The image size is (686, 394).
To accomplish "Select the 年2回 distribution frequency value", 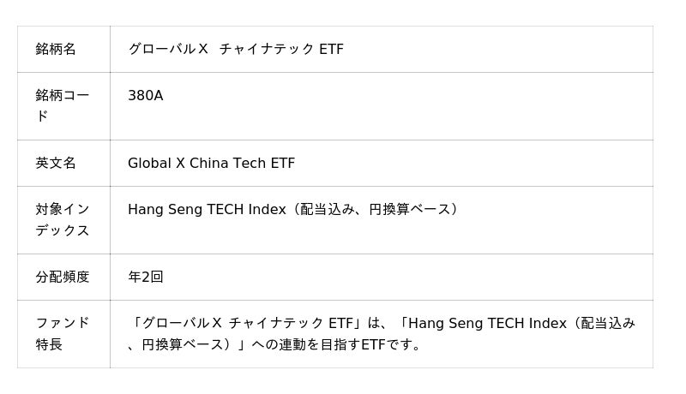I will click(146, 277).
